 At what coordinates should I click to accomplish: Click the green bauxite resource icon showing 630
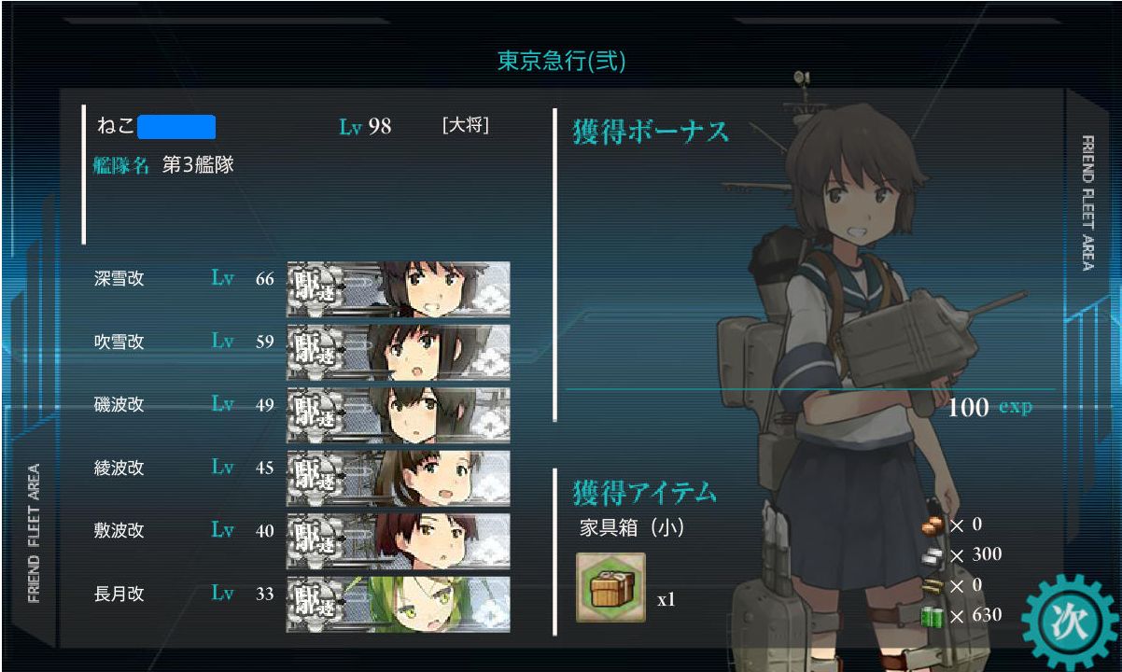pyautogui.click(x=933, y=616)
